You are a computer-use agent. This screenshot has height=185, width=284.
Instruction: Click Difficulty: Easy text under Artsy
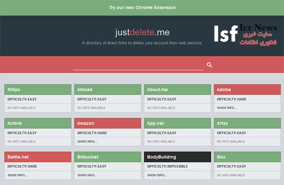pos(232,133)
